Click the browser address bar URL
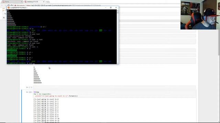Screen dimensions: 220x123 [64, 5]
